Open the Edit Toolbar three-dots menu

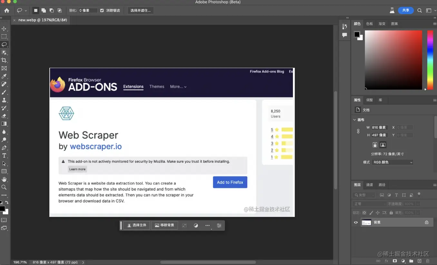(4, 195)
